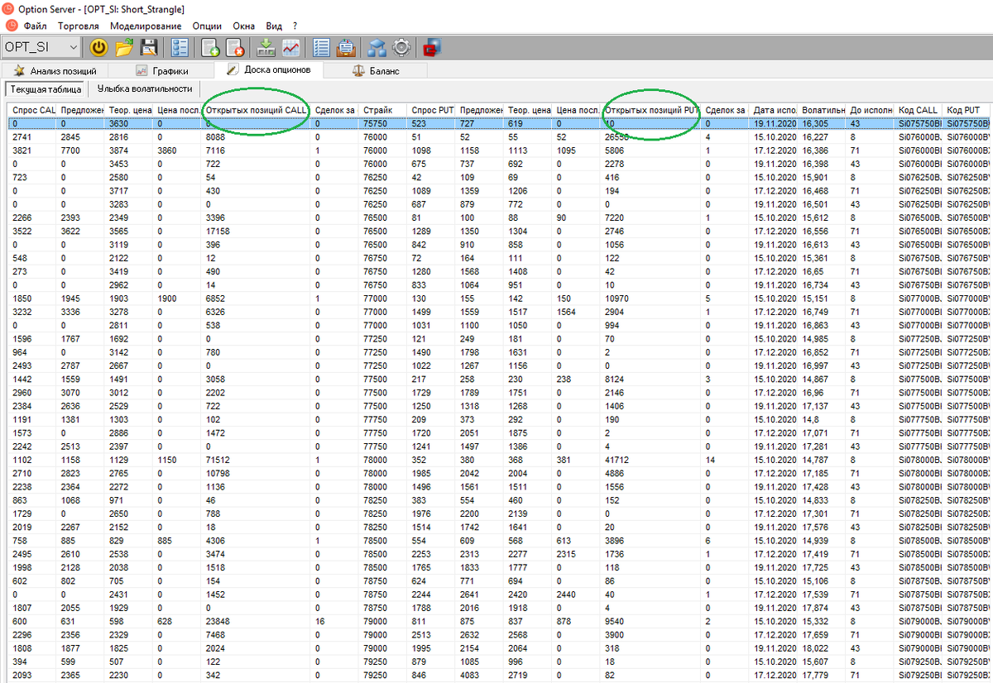This screenshot has width=993, height=683.
Task: Click the last price cell 3860
Action: point(176,150)
